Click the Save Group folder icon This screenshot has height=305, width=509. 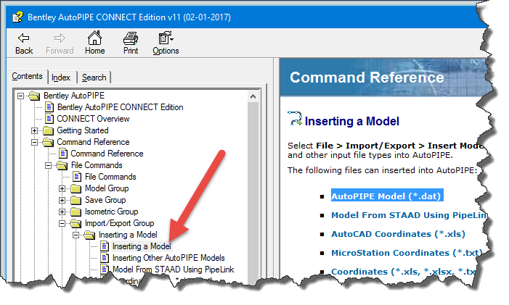click(x=76, y=200)
